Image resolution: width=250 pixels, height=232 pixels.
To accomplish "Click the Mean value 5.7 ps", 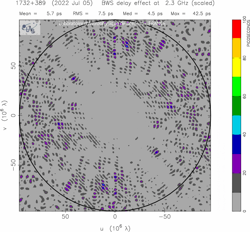I will coord(52,14).
